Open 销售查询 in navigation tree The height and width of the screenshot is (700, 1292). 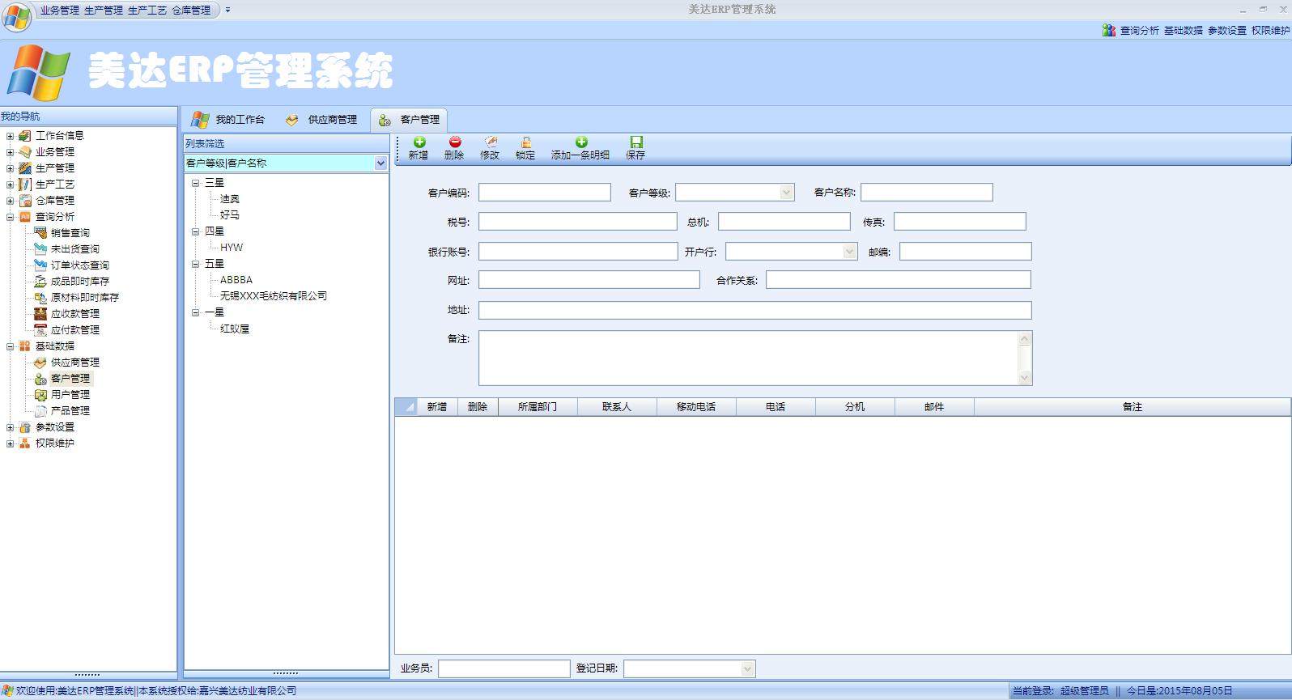pyautogui.click(x=70, y=233)
